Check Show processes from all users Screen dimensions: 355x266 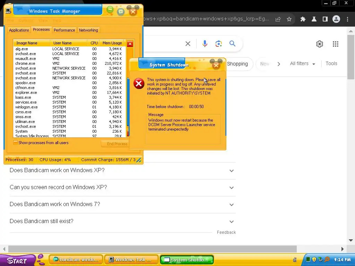(x=15, y=143)
